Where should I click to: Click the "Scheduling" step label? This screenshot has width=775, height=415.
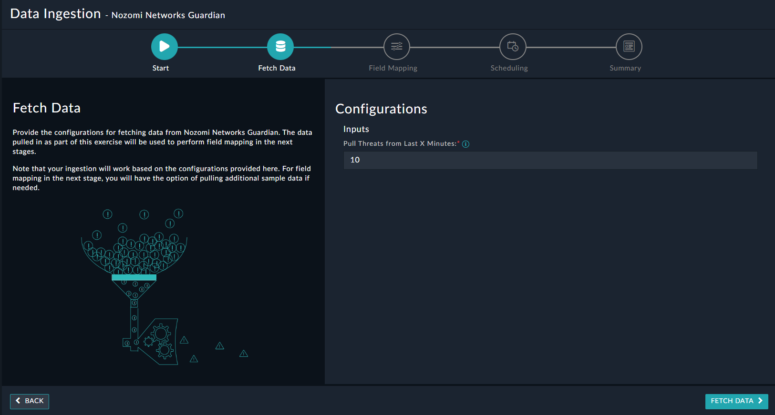509,68
